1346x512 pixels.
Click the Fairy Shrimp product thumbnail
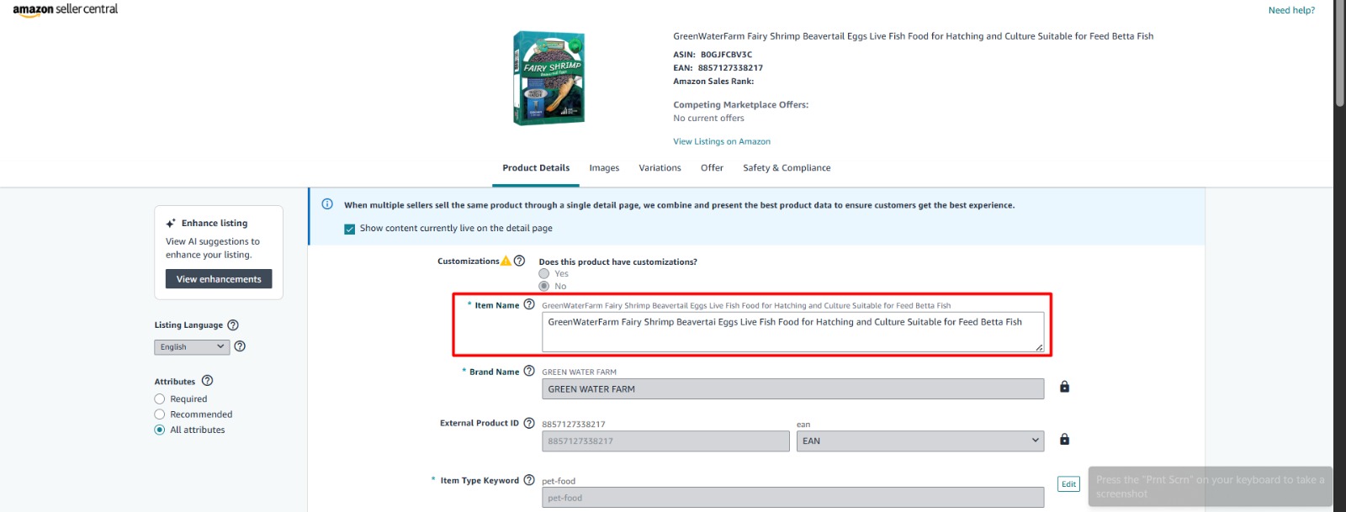tap(549, 78)
